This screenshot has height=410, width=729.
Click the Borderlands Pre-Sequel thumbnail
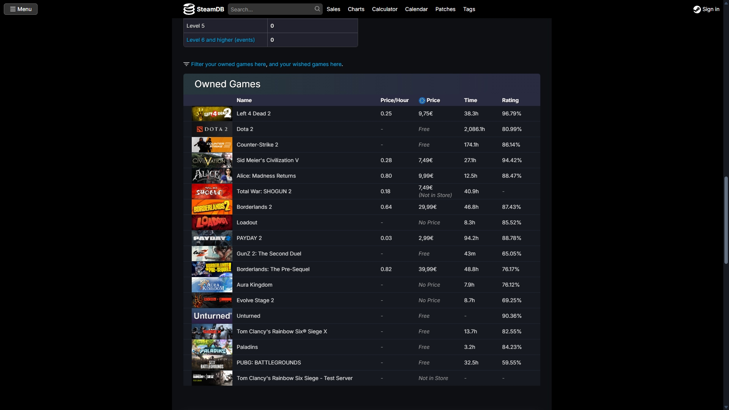[212, 269]
